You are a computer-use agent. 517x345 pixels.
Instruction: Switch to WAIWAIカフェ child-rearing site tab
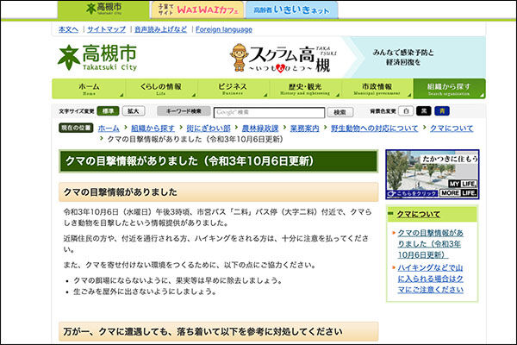pos(197,9)
